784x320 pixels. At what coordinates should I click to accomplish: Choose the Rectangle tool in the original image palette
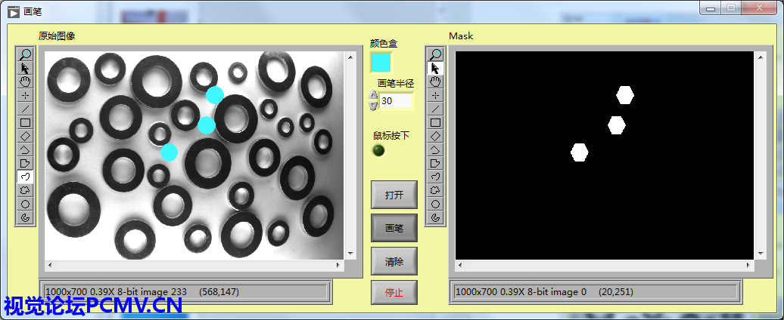[x=26, y=122]
